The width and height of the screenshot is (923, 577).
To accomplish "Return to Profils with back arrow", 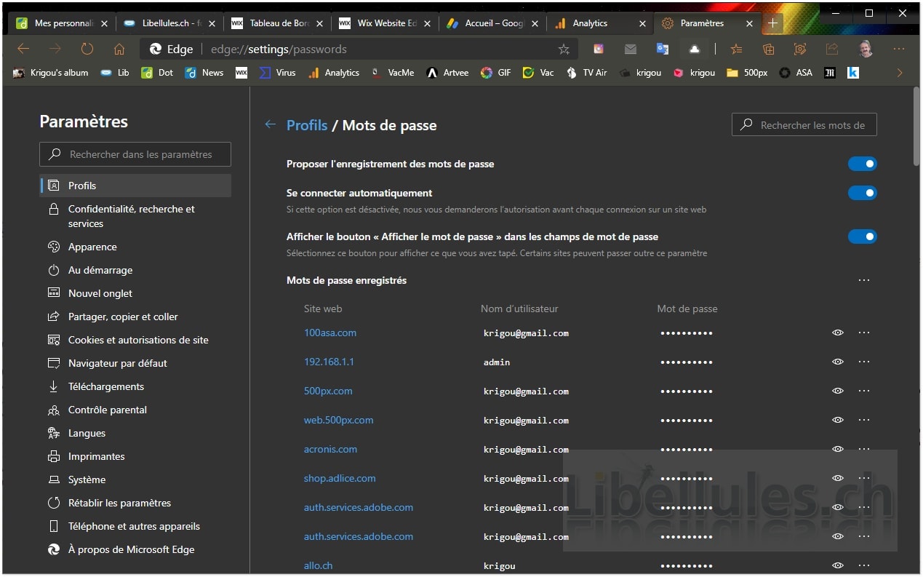I will coord(270,124).
